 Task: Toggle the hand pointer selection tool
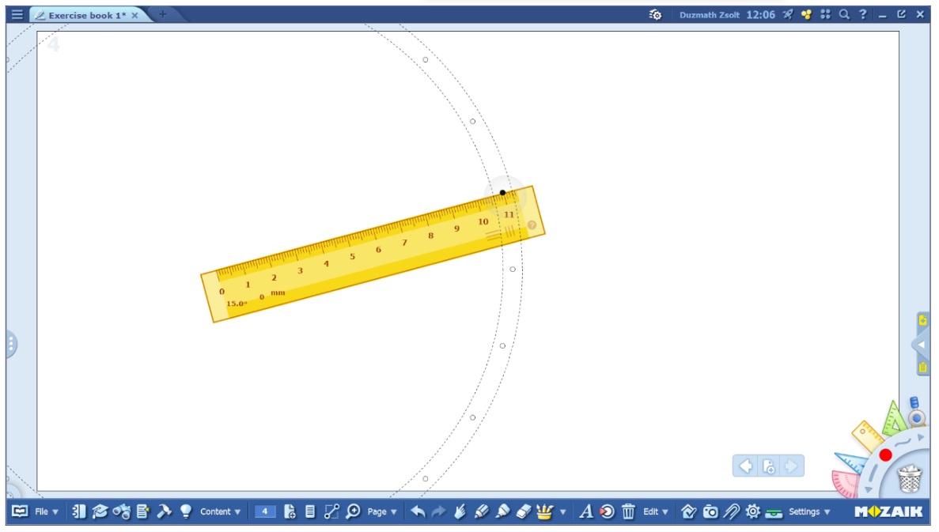click(460, 511)
